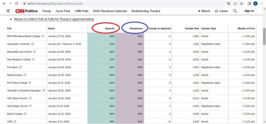266x124 pixels.
Task: Open the browser three-dot menu
Action: (262, 4)
